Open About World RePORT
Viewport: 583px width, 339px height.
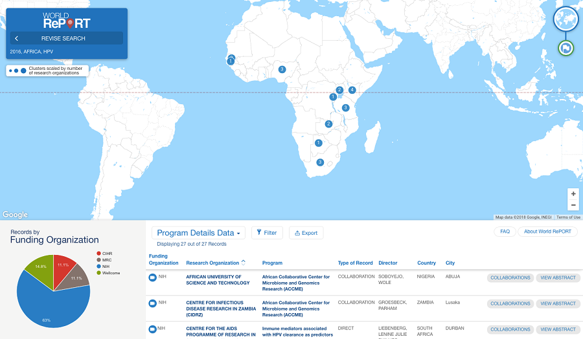pyautogui.click(x=547, y=232)
